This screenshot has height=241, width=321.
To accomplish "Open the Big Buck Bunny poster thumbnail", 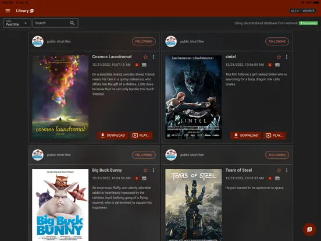I will click(60, 205).
